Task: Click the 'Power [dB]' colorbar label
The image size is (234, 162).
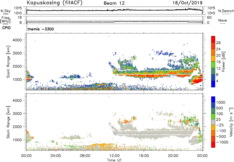Action: [223, 62]
